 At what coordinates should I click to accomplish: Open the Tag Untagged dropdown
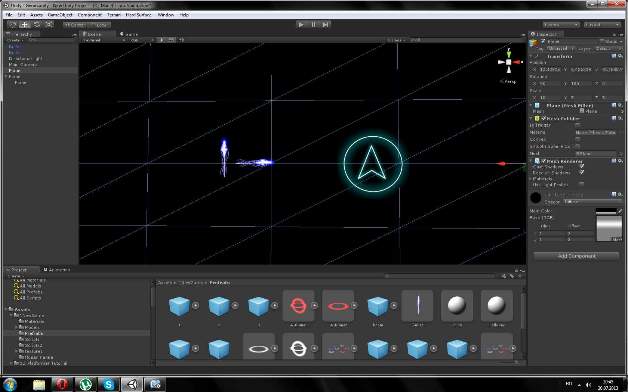[561, 49]
